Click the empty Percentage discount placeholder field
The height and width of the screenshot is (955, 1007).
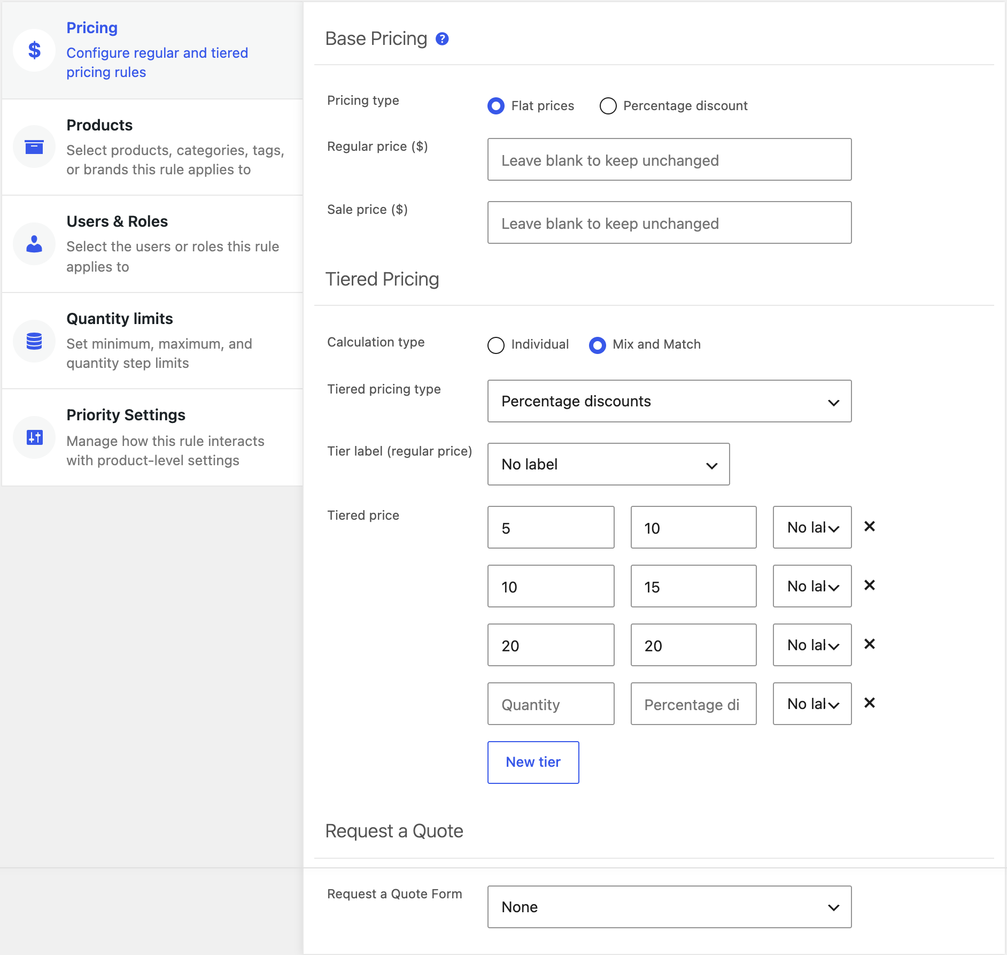pyautogui.click(x=694, y=704)
